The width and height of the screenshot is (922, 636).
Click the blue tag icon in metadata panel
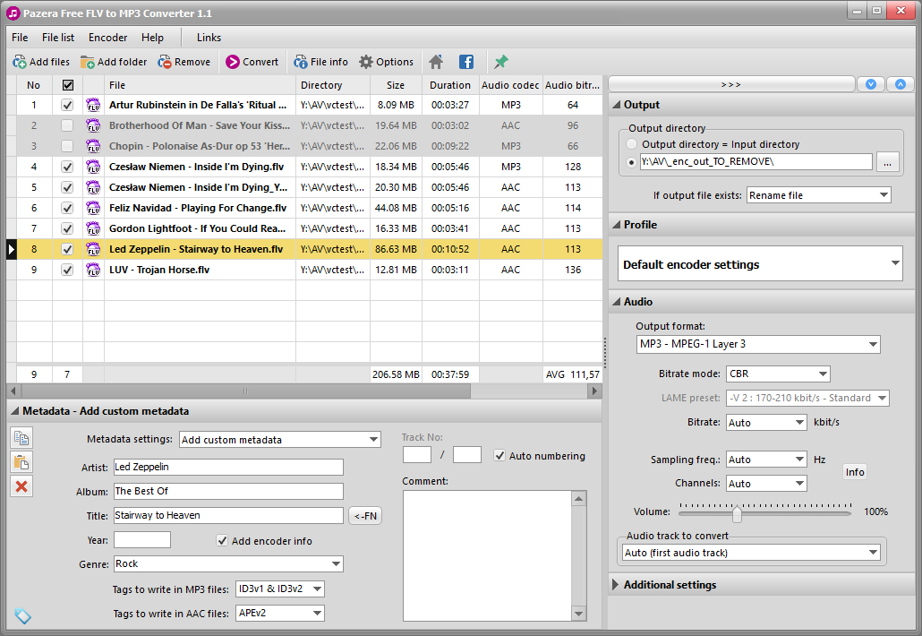tap(23, 615)
